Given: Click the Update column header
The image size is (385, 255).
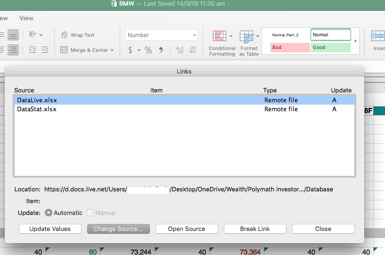Looking at the screenshot, I should pos(341,90).
